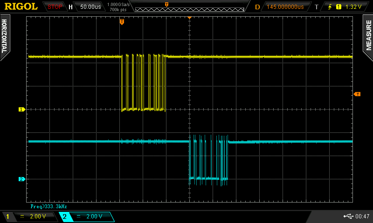Select the H horizontal label
The image size is (373, 223).
(70, 7)
